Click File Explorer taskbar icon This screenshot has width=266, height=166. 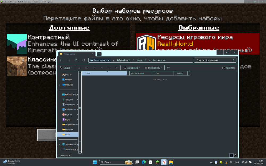tap(171, 162)
